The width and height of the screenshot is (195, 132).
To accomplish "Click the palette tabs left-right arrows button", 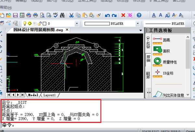I will [149, 93].
